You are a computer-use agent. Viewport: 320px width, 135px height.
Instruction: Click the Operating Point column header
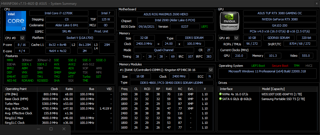coord(20,89)
